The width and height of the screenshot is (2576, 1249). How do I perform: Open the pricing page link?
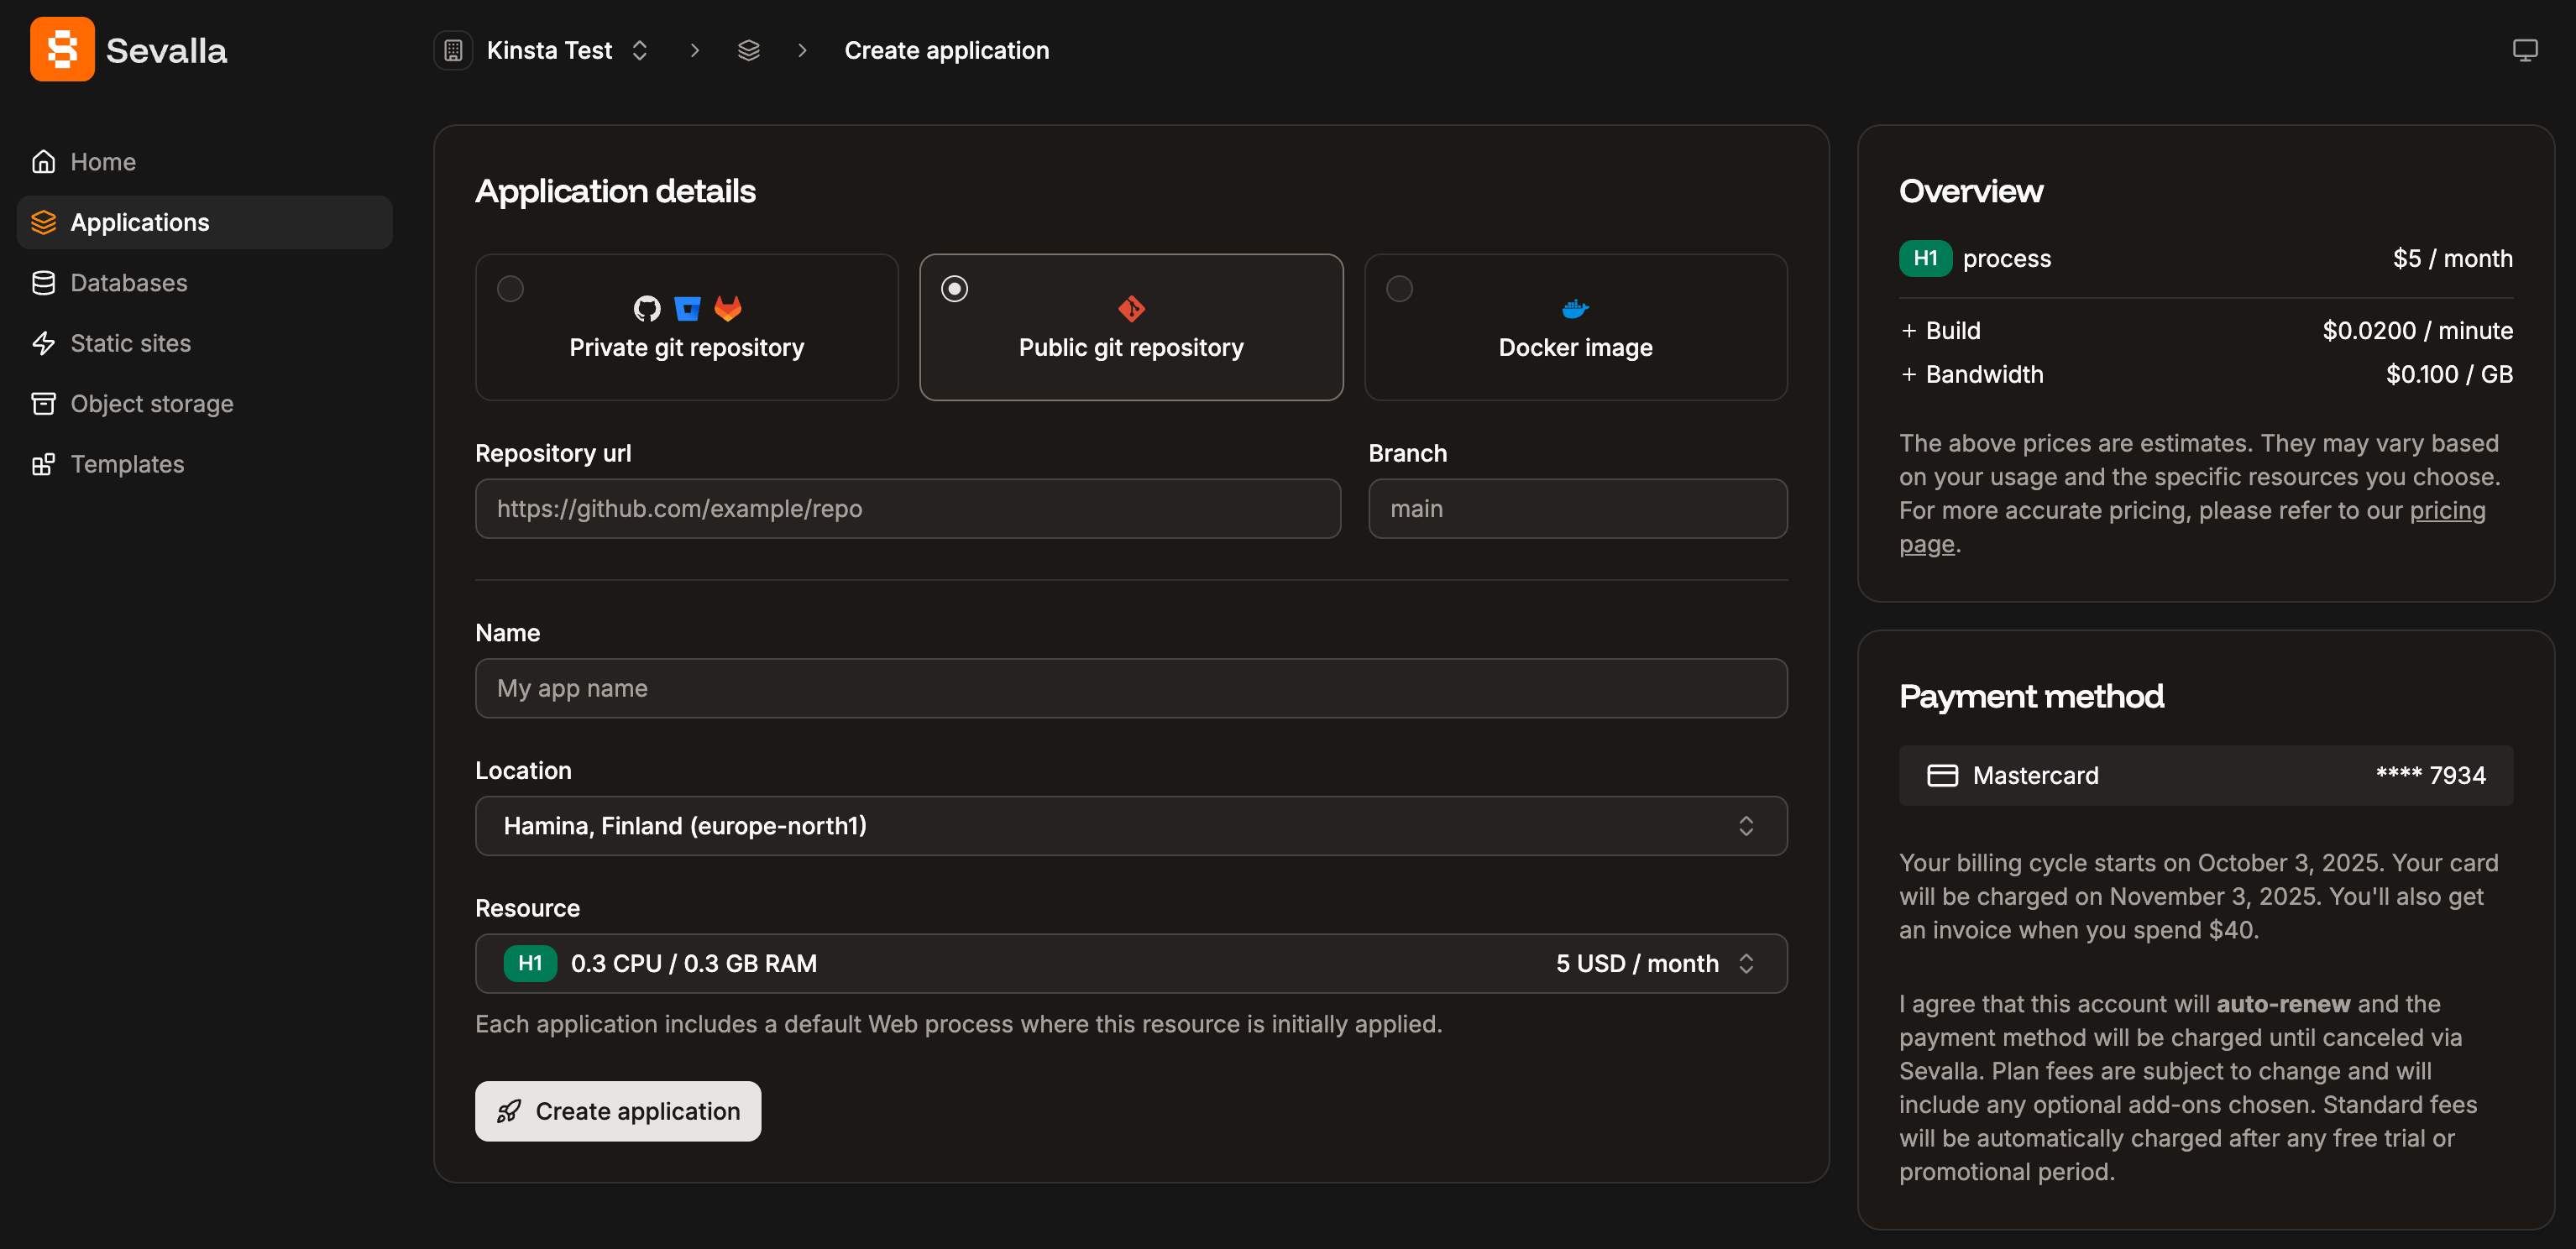[2447, 510]
